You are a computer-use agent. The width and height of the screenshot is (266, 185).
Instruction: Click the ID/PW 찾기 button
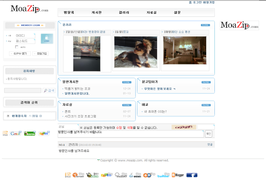point(20,53)
